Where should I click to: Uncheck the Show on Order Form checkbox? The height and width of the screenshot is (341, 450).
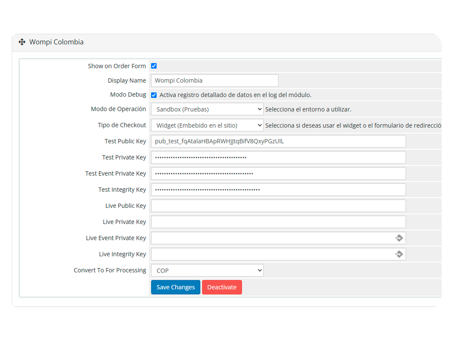point(154,66)
